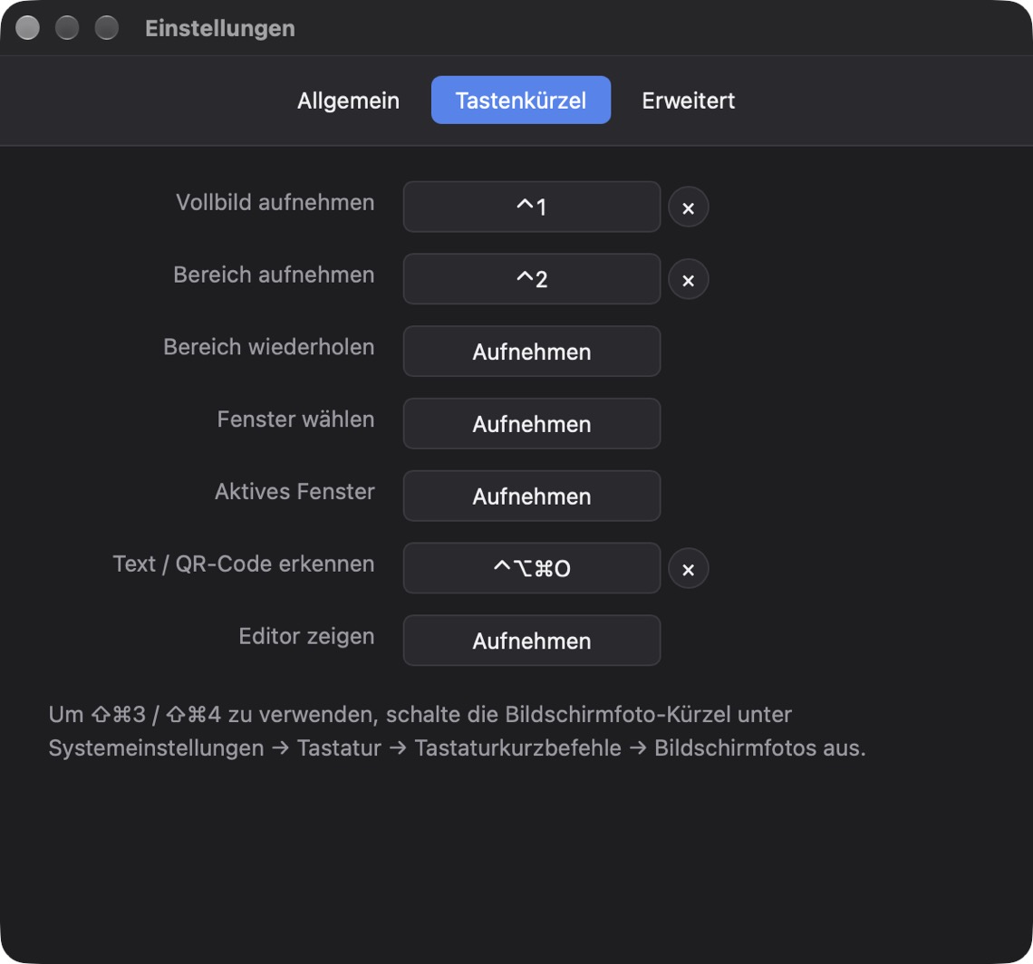Record shortcut for Bereich wiederholen
Screen dimensions: 1033x964
click(x=532, y=352)
